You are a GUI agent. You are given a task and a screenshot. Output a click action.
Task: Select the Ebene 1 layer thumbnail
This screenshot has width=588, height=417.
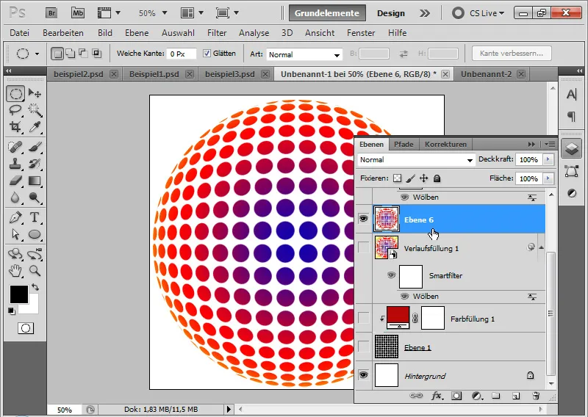pyautogui.click(x=387, y=347)
